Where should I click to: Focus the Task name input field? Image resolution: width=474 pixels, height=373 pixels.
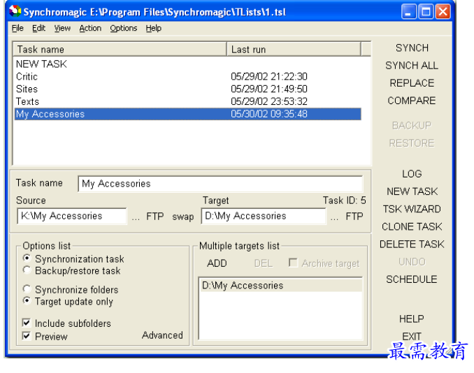pyautogui.click(x=220, y=184)
